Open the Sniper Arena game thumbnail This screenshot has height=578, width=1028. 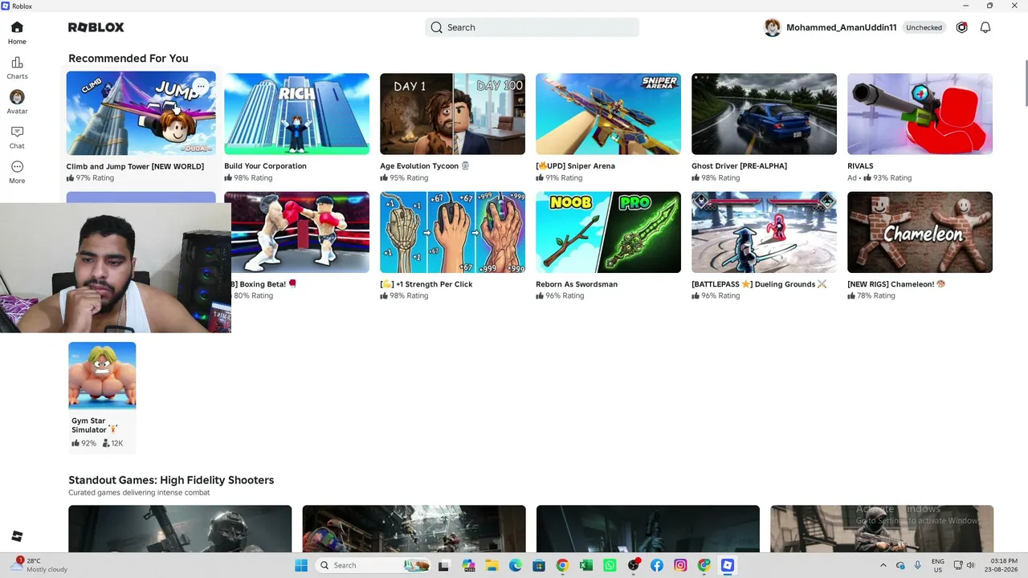tap(608, 113)
